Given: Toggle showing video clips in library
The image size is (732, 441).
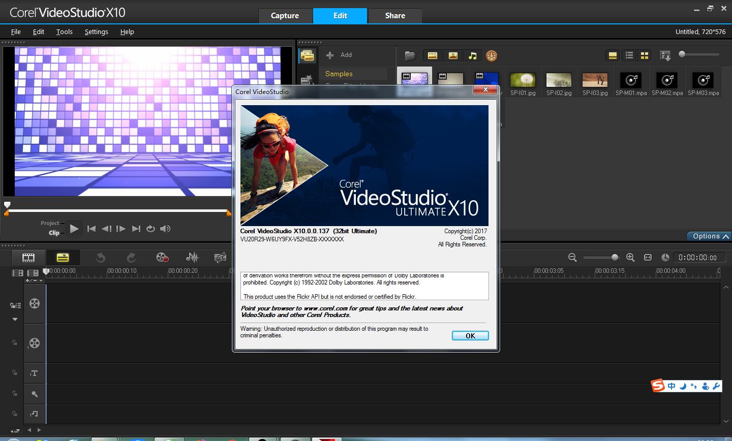Looking at the screenshot, I should pyautogui.click(x=433, y=56).
